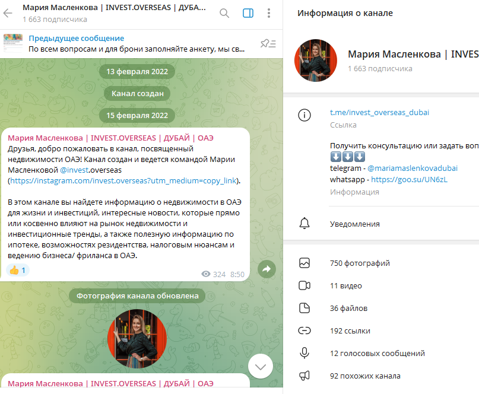This screenshot has height=394, width=479.
Task: Open the 36 files section icon
Action: point(304,308)
